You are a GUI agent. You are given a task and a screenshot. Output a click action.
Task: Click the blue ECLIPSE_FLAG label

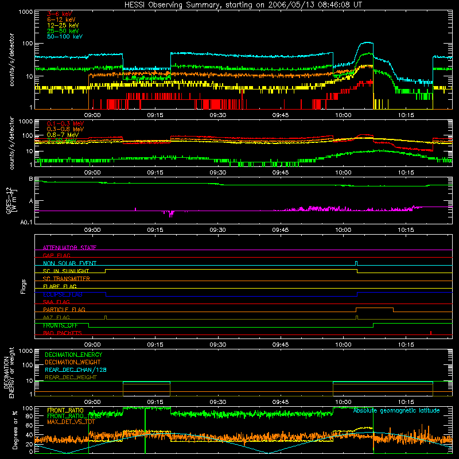[63, 294]
